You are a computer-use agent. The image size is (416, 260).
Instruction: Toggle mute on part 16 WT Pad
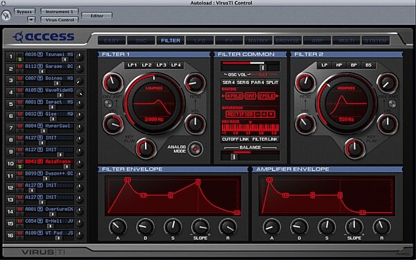19,233
